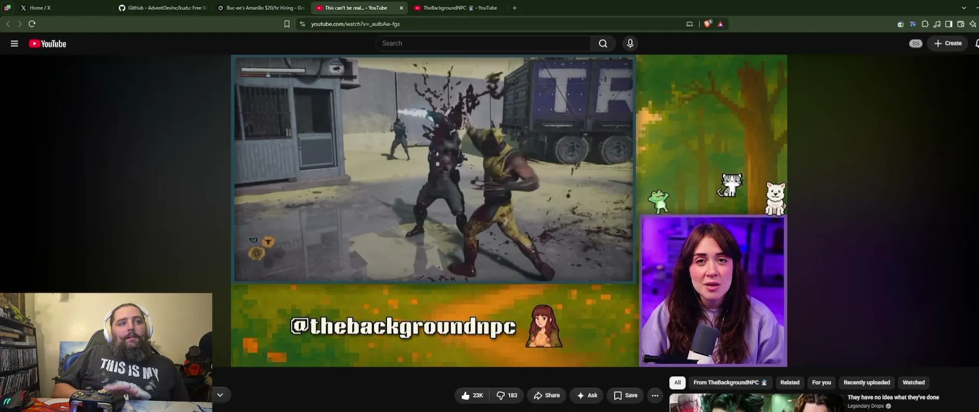Click the workspace icon at tab strip start

point(7,8)
